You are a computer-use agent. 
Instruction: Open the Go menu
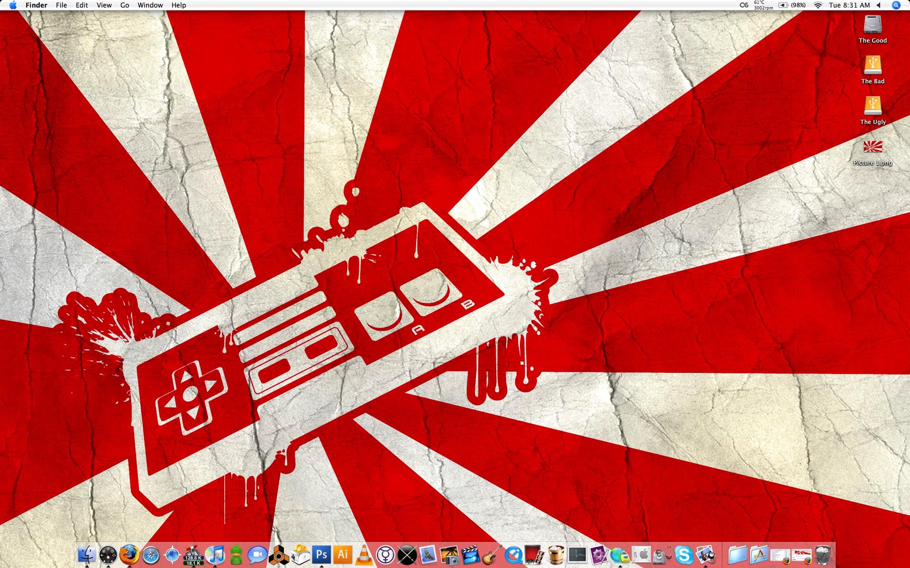125,5
